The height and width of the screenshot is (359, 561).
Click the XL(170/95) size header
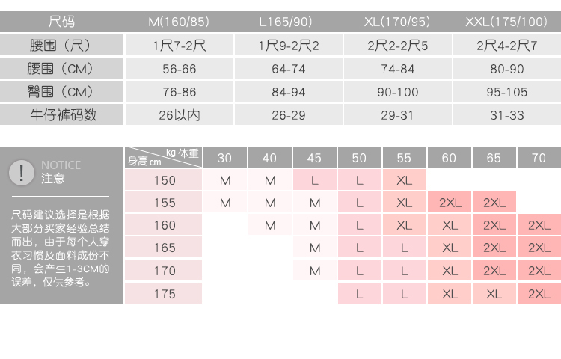tap(397, 22)
